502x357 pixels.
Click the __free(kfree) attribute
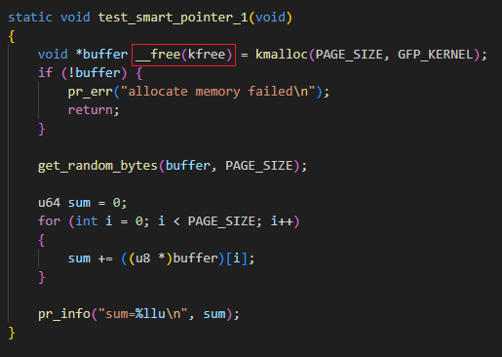pyautogui.click(x=183, y=55)
